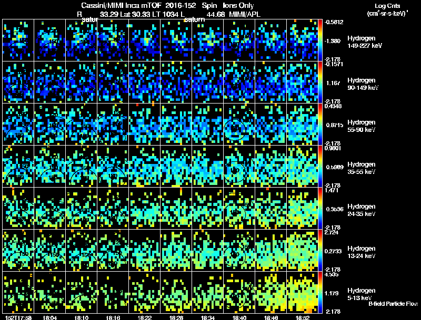Image resolution: width=421 pixels, height=320 pixels.
Task: Click the colorbar value '-0.1571'
Action: pos(334,64)
